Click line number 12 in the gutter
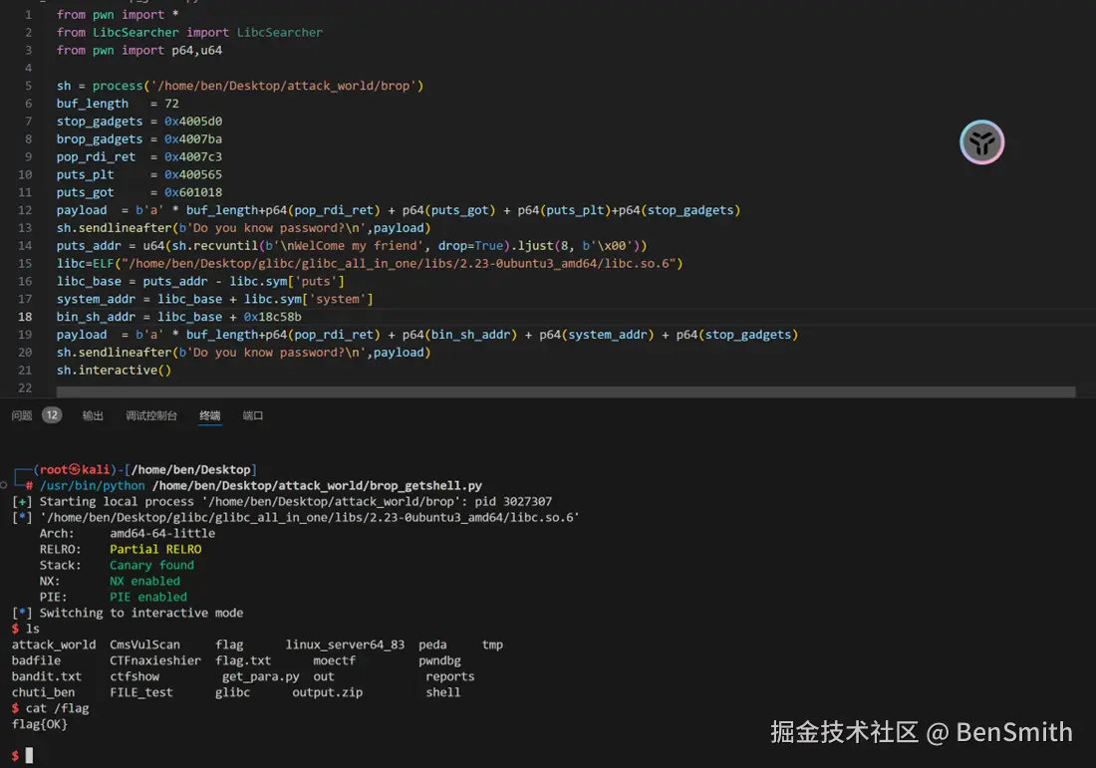This screenshot has width=1096, height=768. click(x=25, y=209)
